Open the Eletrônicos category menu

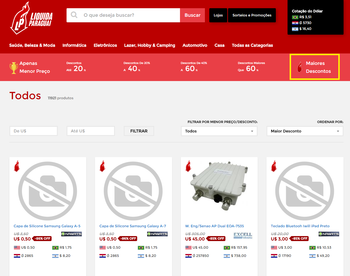click(x=105, y=45)
